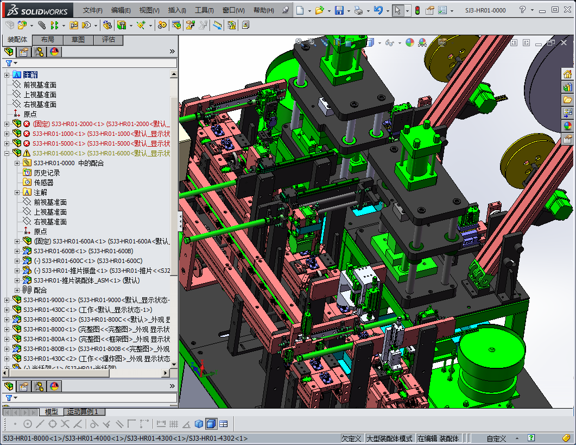Image resolution: width=576 pixels, height=445 pixels.
Task: Toggle the shaded with edges display button
Action: [211, 424]
